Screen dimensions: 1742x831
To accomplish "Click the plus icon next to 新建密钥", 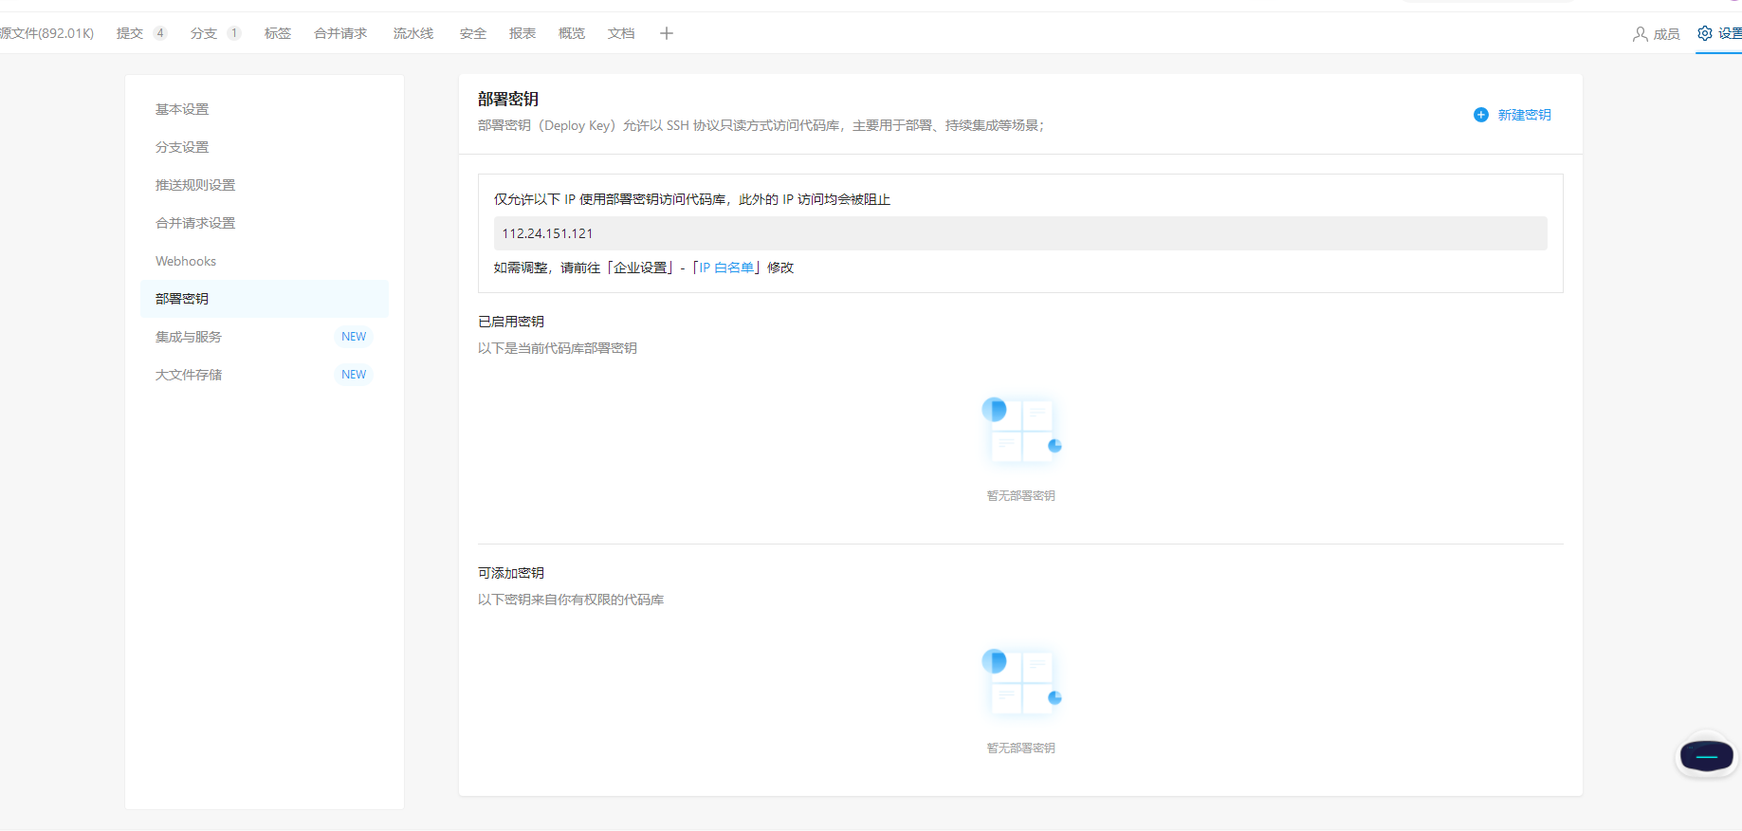I will click(x=1480, y=115).
